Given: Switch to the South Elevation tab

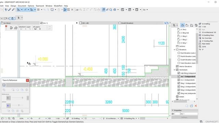Looking at the screenshot, I should pyautogui.click(x=141, y=23).
